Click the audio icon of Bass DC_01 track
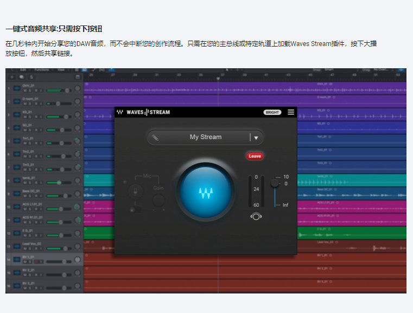Viewport: 413px width, 313px height. pyautogui.click(x=17, y=194)
